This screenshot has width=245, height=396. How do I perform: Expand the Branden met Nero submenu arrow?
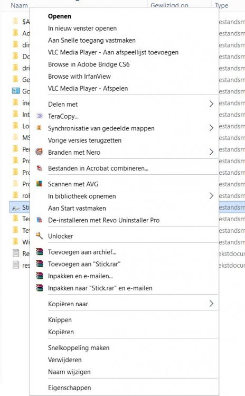pyautogui.click(x=211, y=152)
